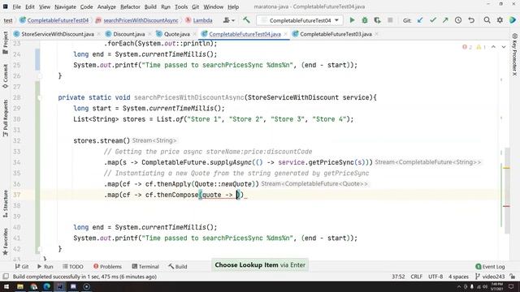Open Git branch video243 popup
This screenshot has height=292, width=520.
coord(490,277)
